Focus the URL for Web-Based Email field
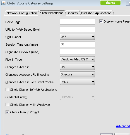Screen dimensions: 130x135 coord(78,29)
